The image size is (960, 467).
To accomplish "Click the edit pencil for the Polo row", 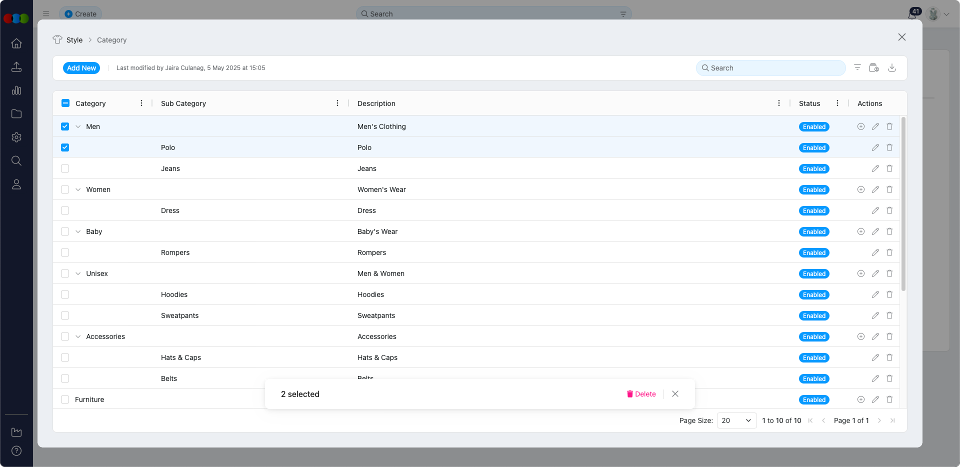I will [875, 147].
